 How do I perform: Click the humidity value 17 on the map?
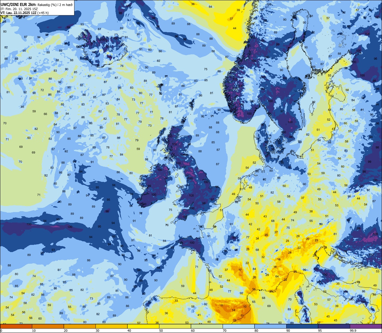[x=240, y=270]
